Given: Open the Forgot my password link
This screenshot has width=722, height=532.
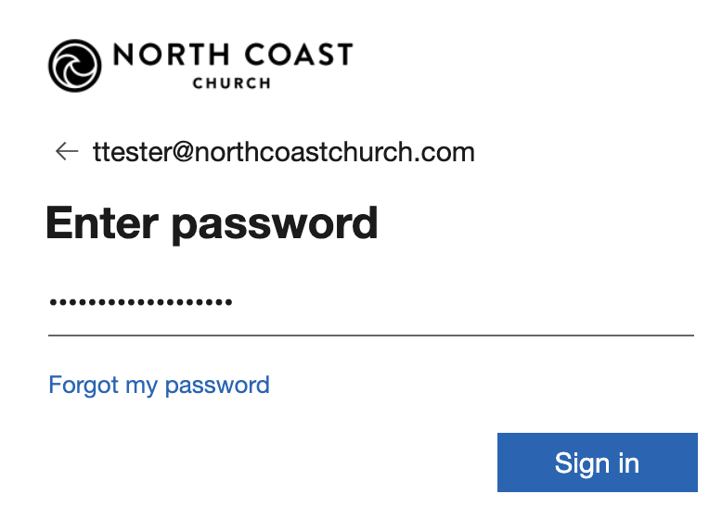Looking at the screenshot, I should (159, 385).
